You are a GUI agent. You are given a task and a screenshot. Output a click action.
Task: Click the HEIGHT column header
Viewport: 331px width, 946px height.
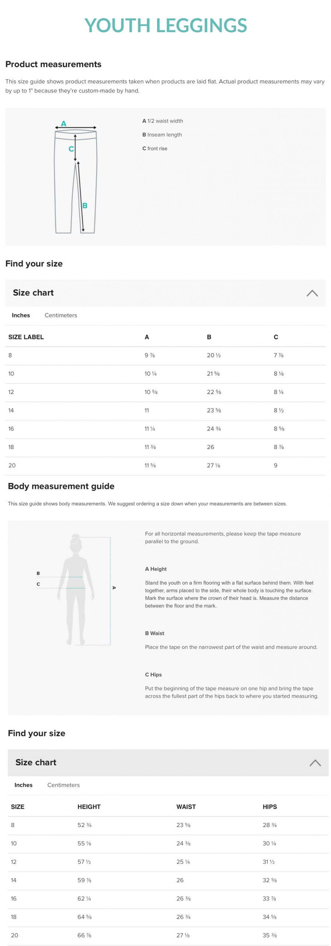pyautogui.click(x=89, y=807)
